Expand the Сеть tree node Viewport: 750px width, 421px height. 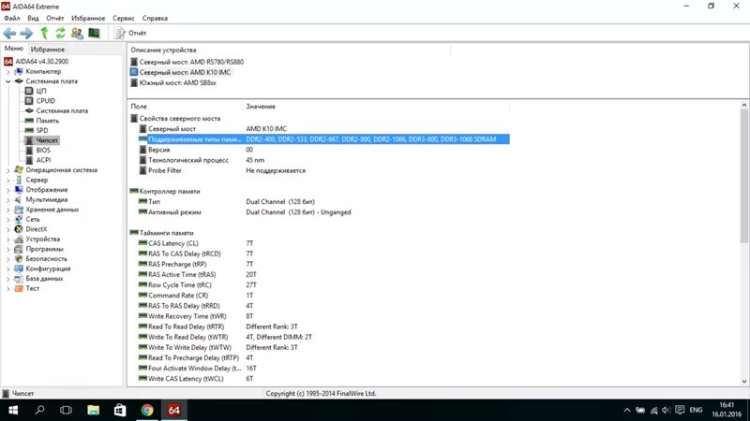(x=7, y=220)
